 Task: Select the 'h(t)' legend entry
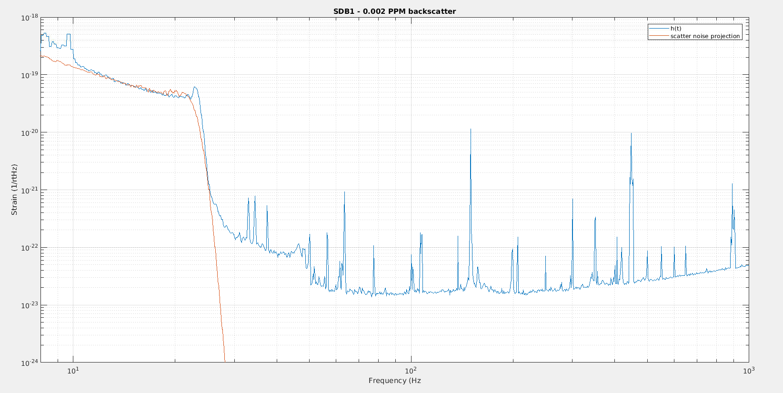676,29
